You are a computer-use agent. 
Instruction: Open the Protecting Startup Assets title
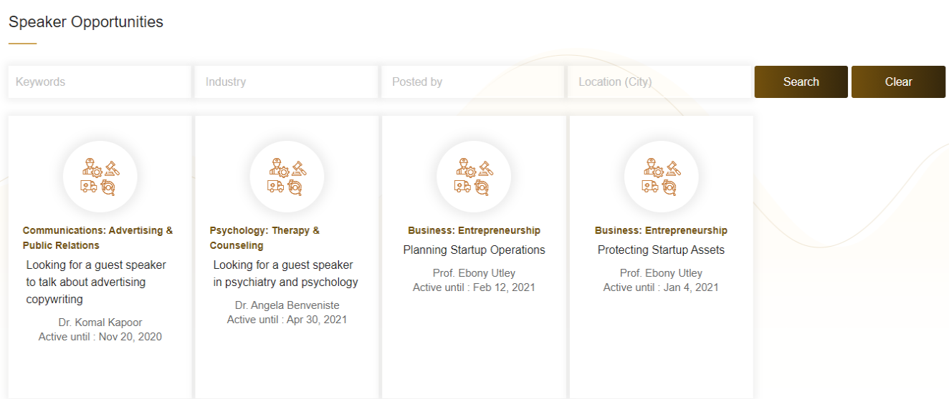(661, 250)
